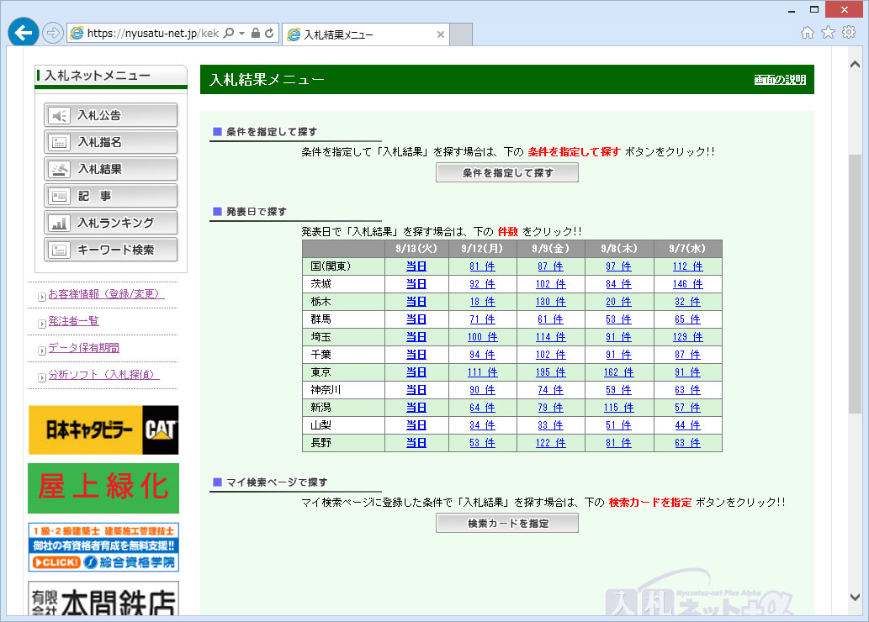The image size is (869, 622).
Task: Open 入札指名 in sidebar menu
Action: pyautogui.click(x=111, y=142)
